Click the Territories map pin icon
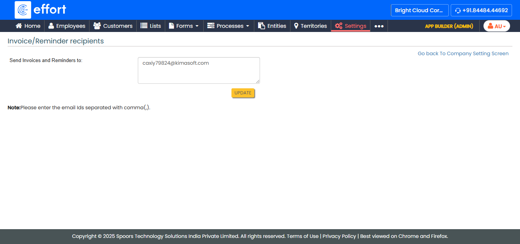520x244 pixels. point(296,26)
